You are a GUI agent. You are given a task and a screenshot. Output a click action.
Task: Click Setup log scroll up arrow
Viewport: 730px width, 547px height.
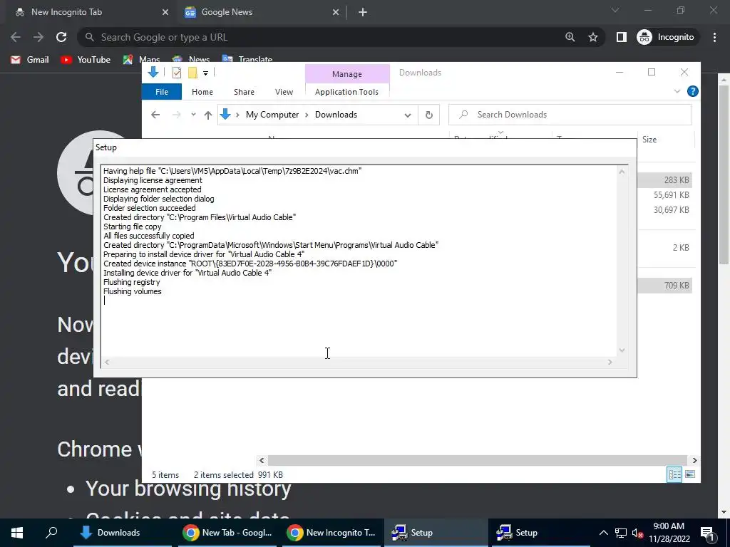(x=622, y=172)
